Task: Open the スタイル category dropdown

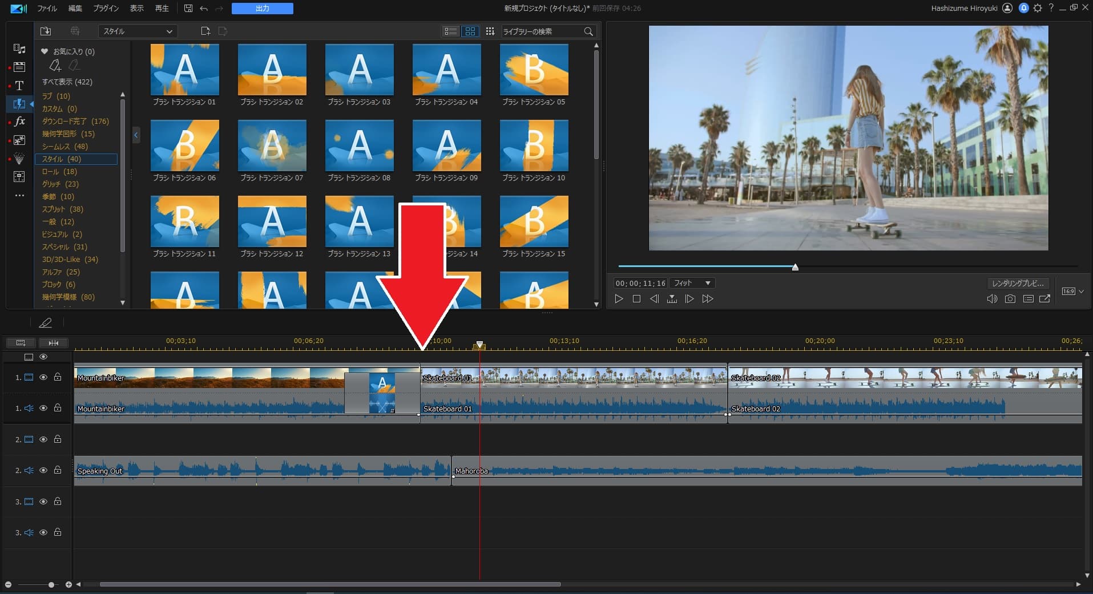Action: click(138, 31)
